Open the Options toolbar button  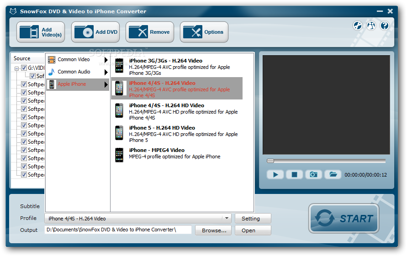coord(204,32)
